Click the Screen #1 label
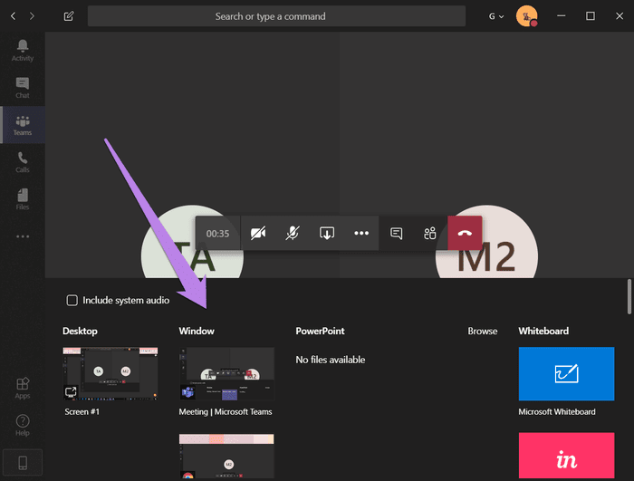 82,412
